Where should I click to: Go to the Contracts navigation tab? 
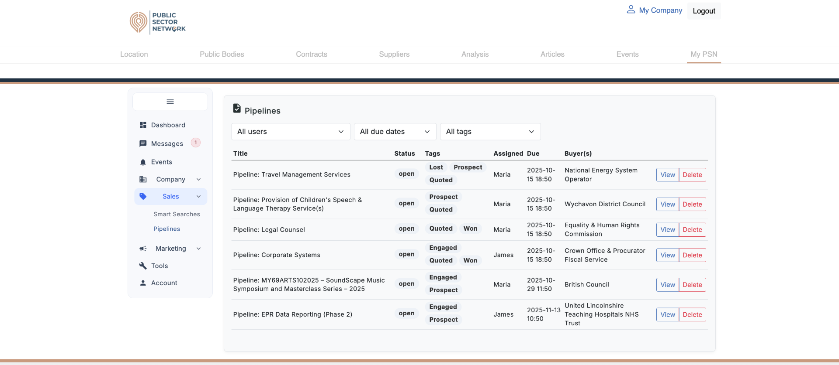pyautogui.click(x=312, y=54)
